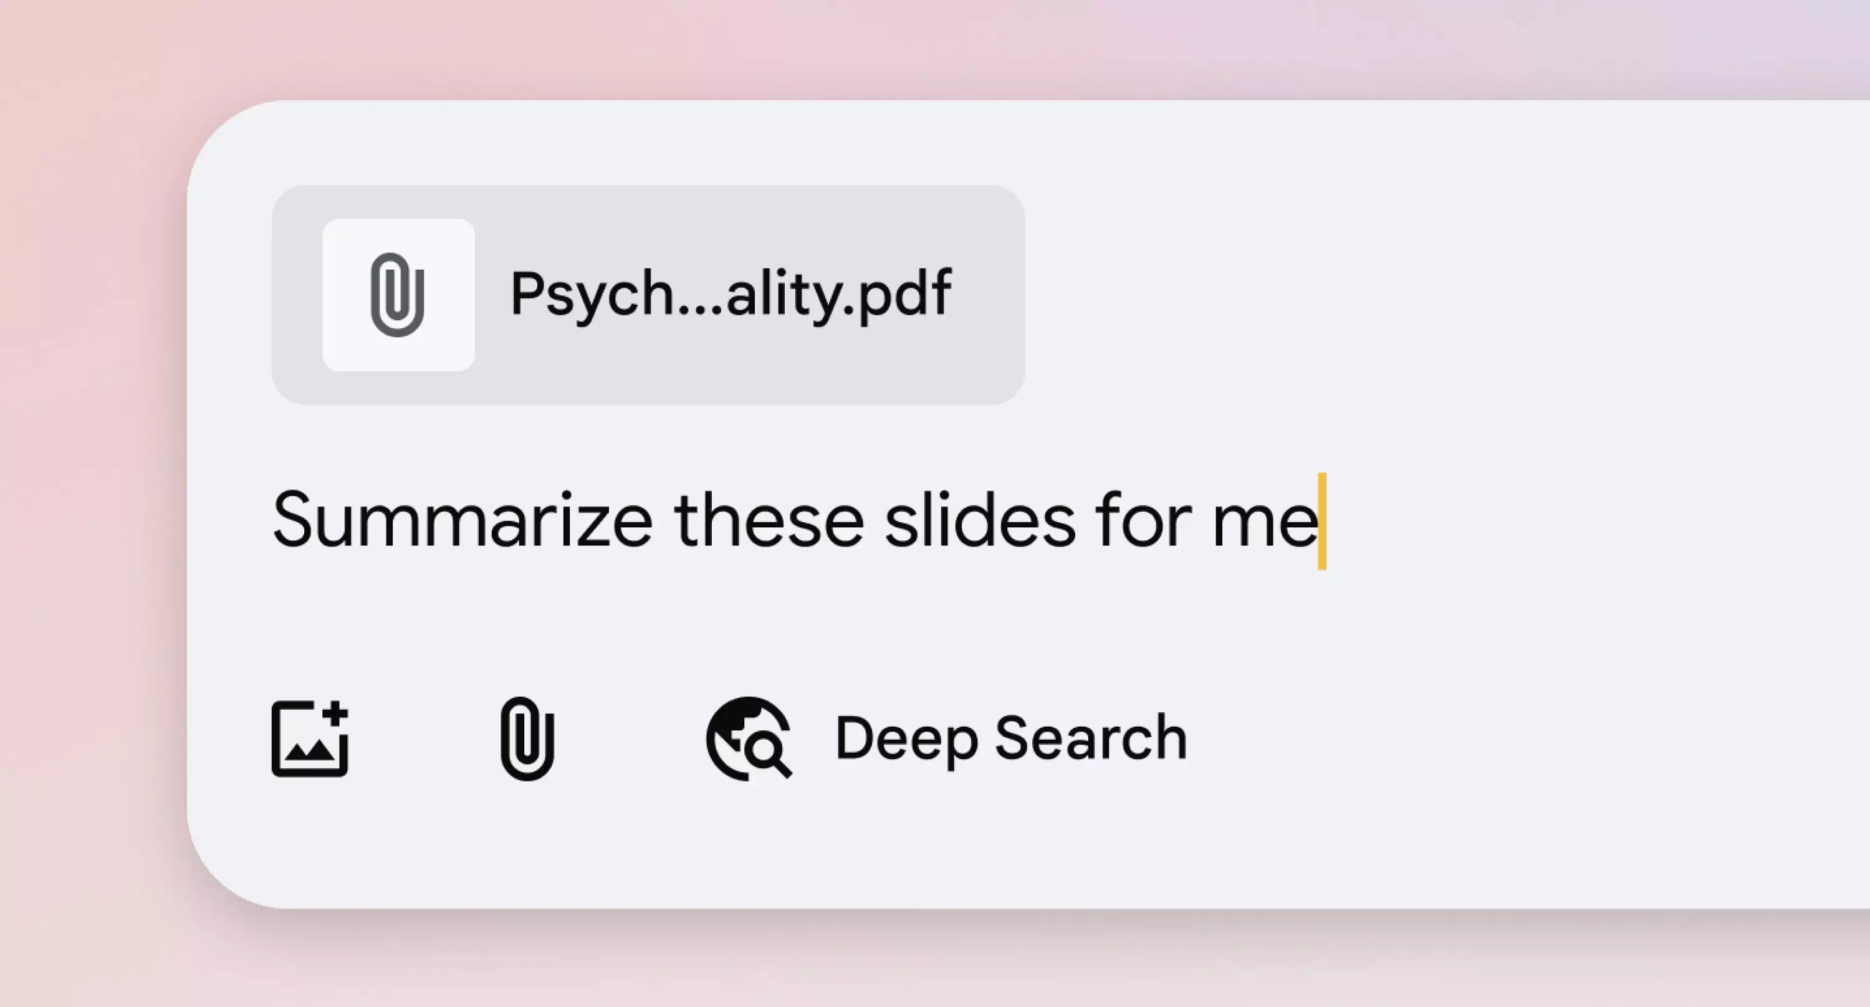Click the attach file paperclip below the prompt
The image size is (1870, 1007).
528,738
